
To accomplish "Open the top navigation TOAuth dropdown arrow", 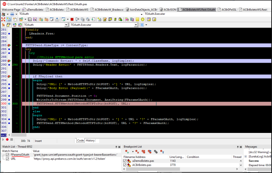I will (x=142, y=14).
